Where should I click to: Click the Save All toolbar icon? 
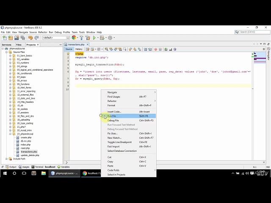[x=22, y=38]
